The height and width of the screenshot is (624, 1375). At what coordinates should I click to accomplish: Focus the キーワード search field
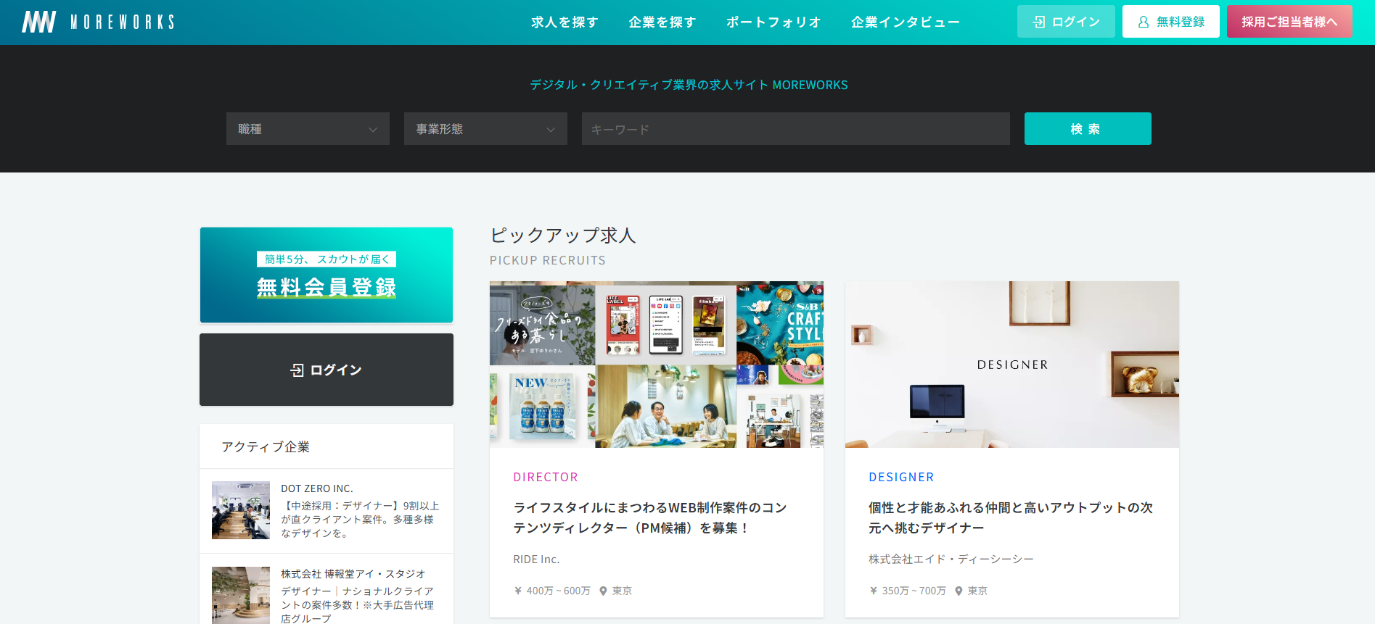click(795, 129)
